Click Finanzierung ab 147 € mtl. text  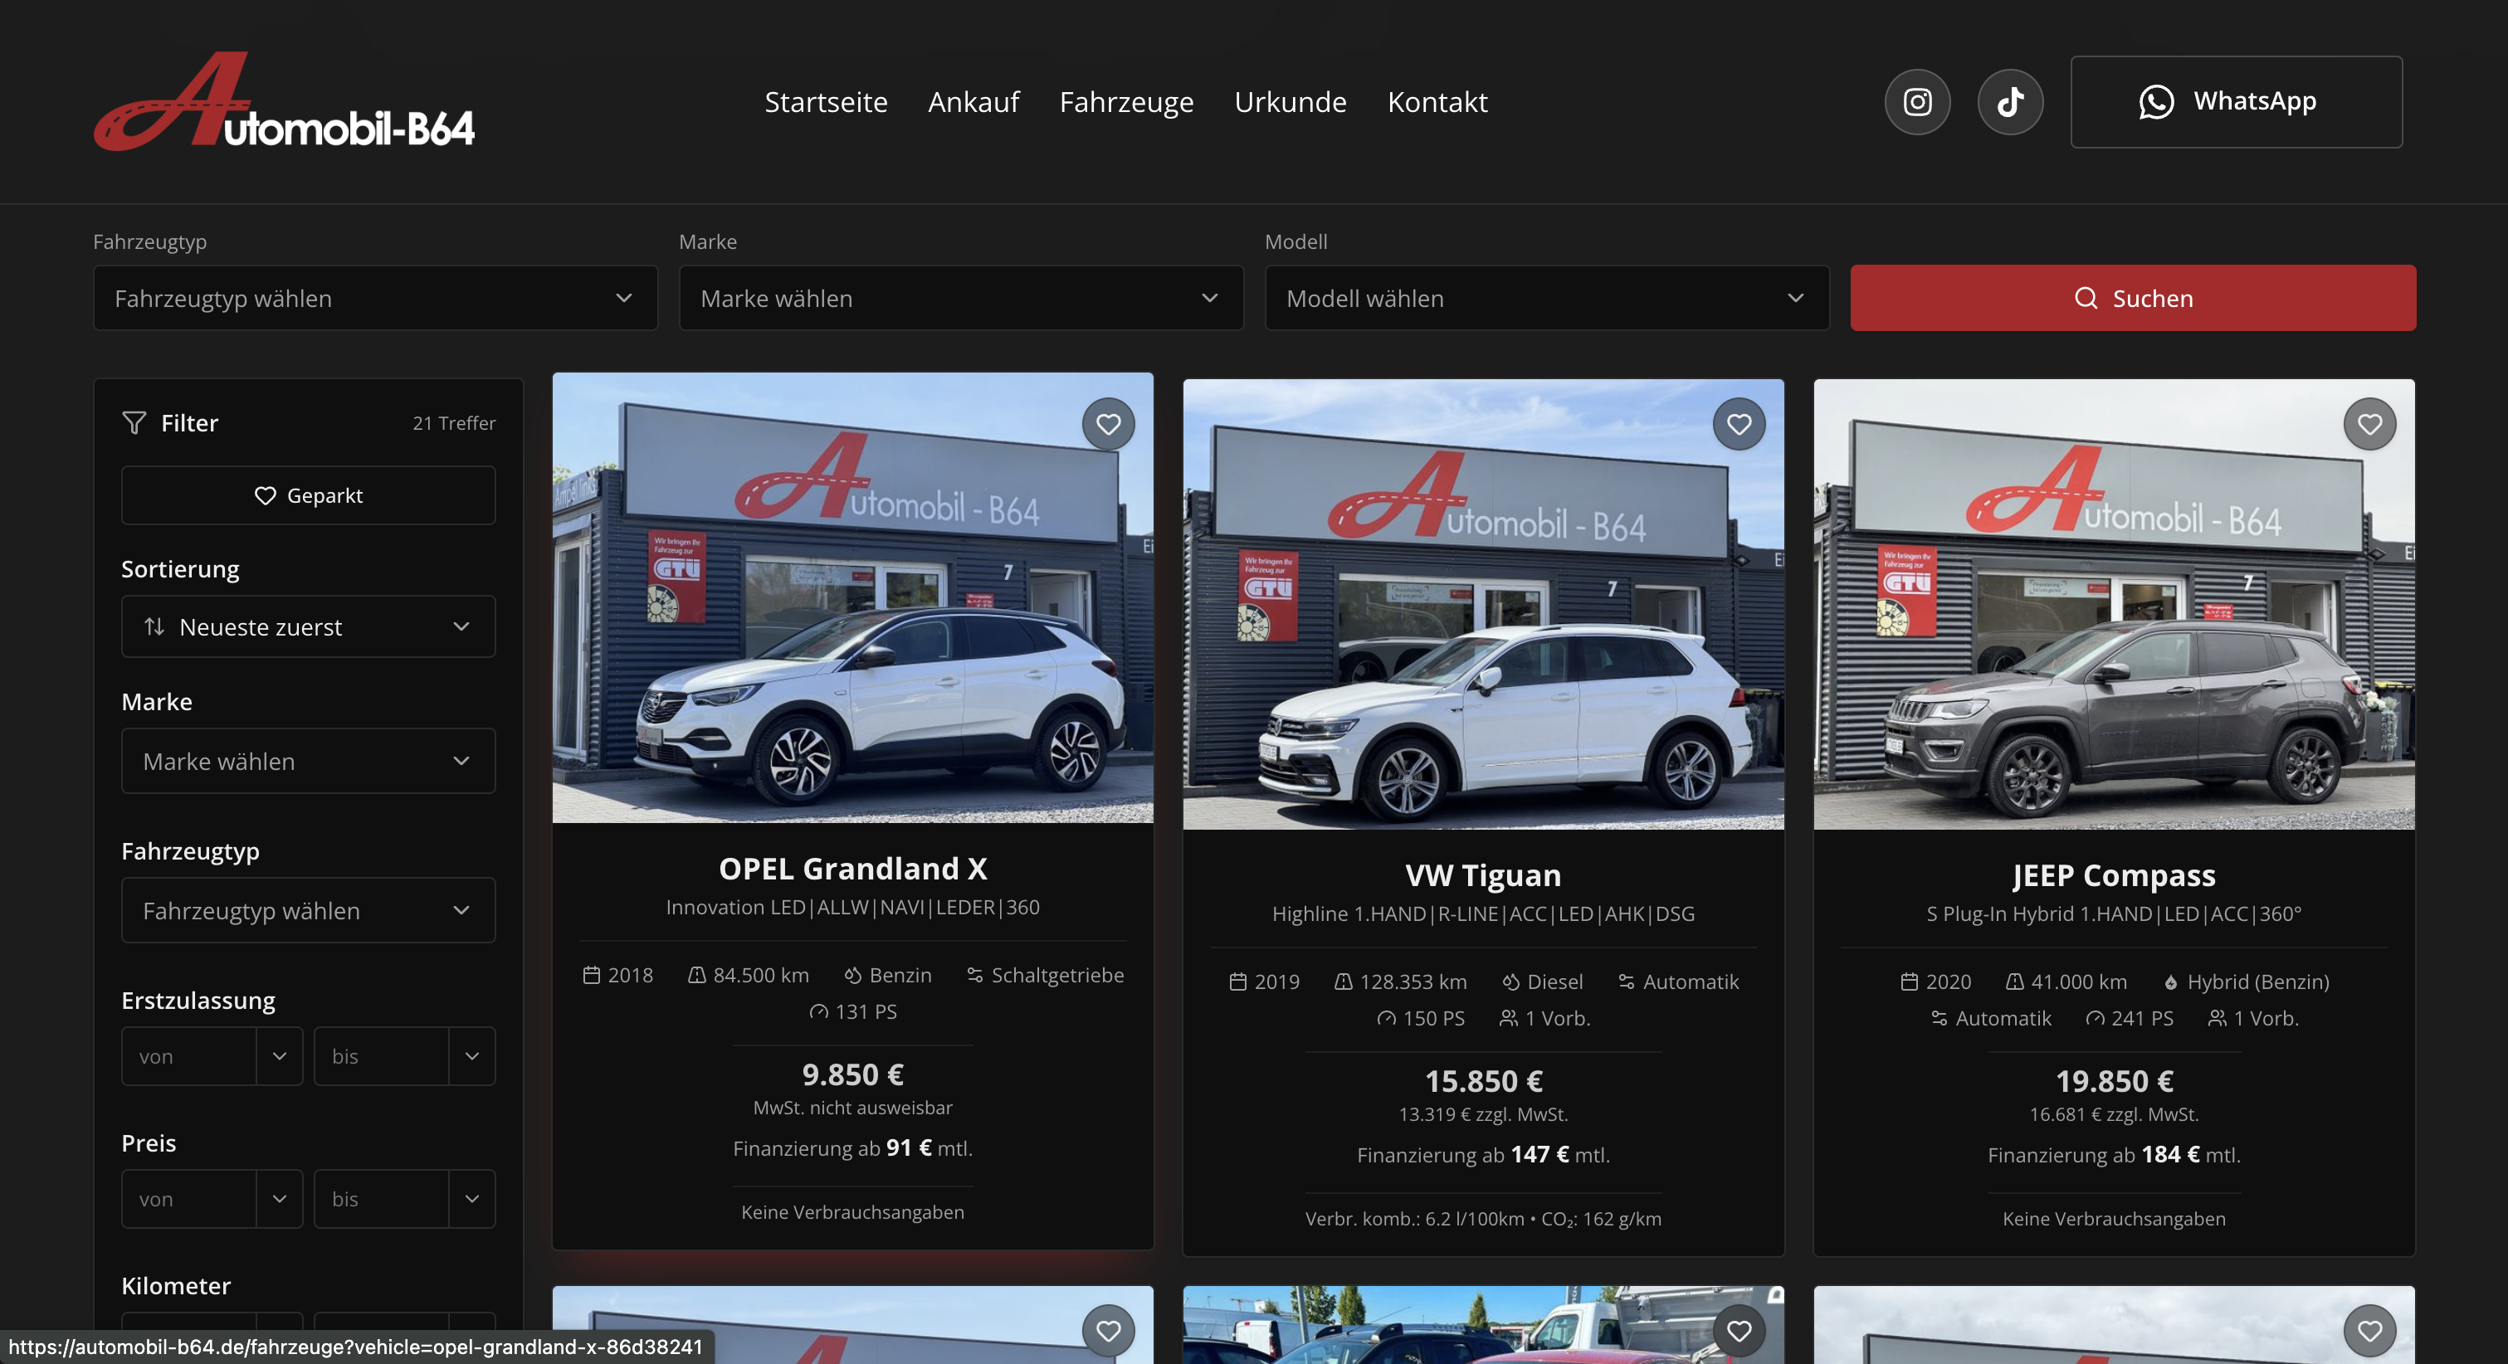tap(1484, 1155)
